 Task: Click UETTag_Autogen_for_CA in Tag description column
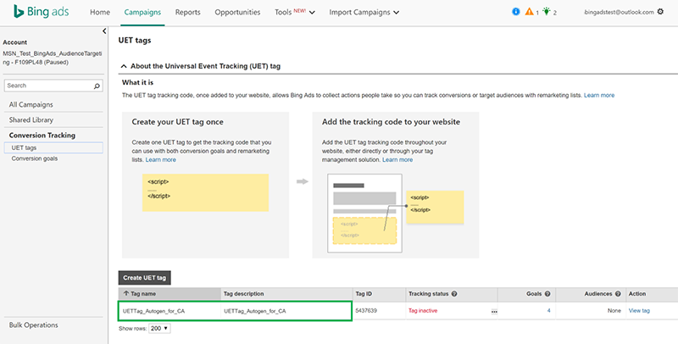coord(255,311)
